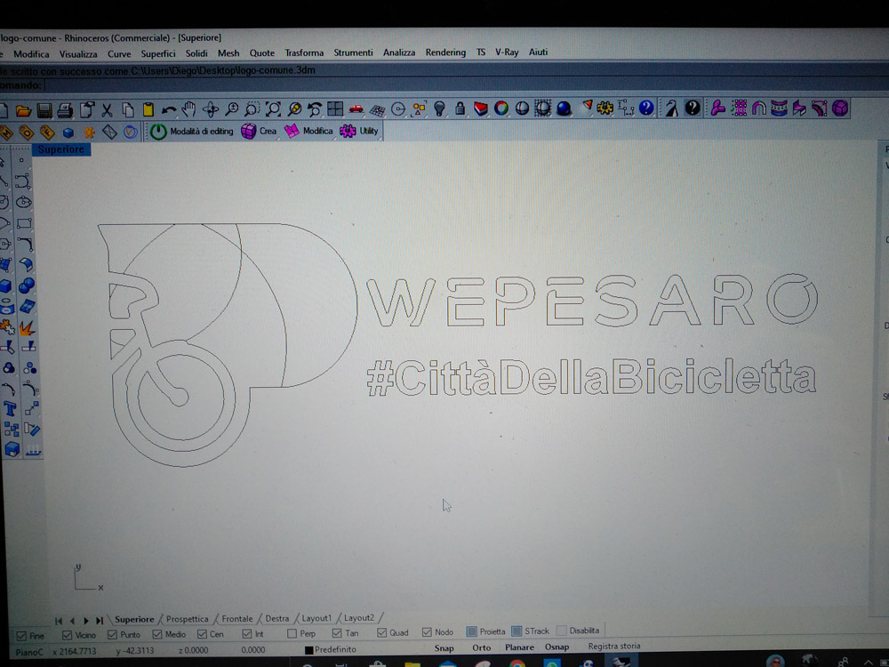Click Modalità di editing button
Image resolution: width=889 pixels, height=667 pixels.
(x=192, y=132)
